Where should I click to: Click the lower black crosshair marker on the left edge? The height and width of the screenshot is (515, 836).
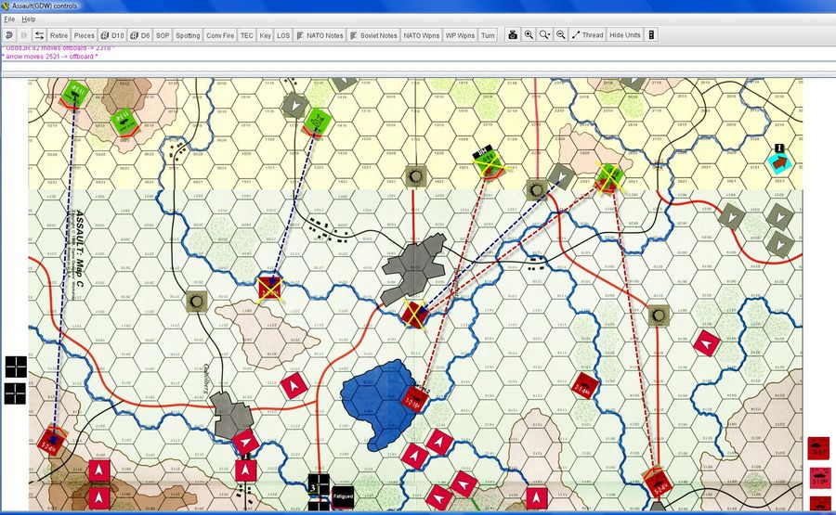16,393
